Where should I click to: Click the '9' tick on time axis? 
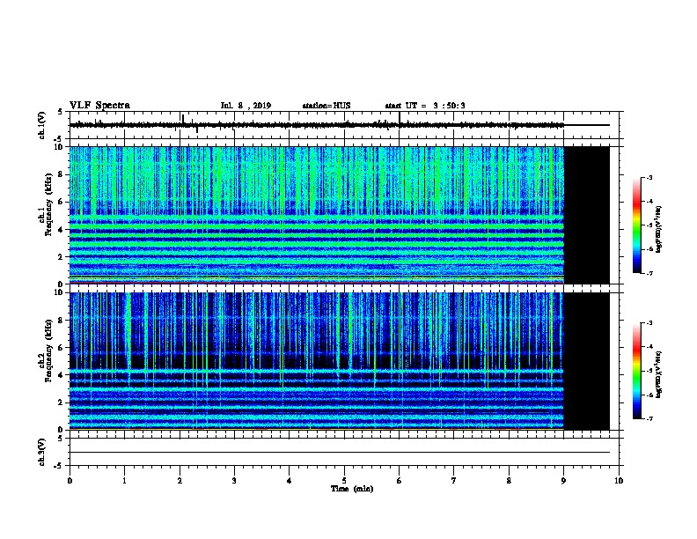click(x=563, y=481)
